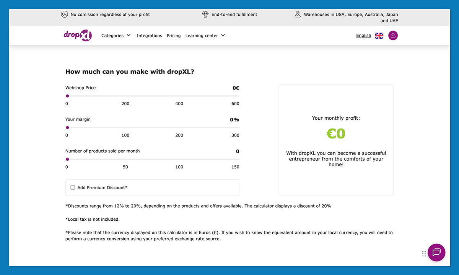Click the zero percent commission icon
The height and width of the screenshot is (275, 459).
pos(64,14)
